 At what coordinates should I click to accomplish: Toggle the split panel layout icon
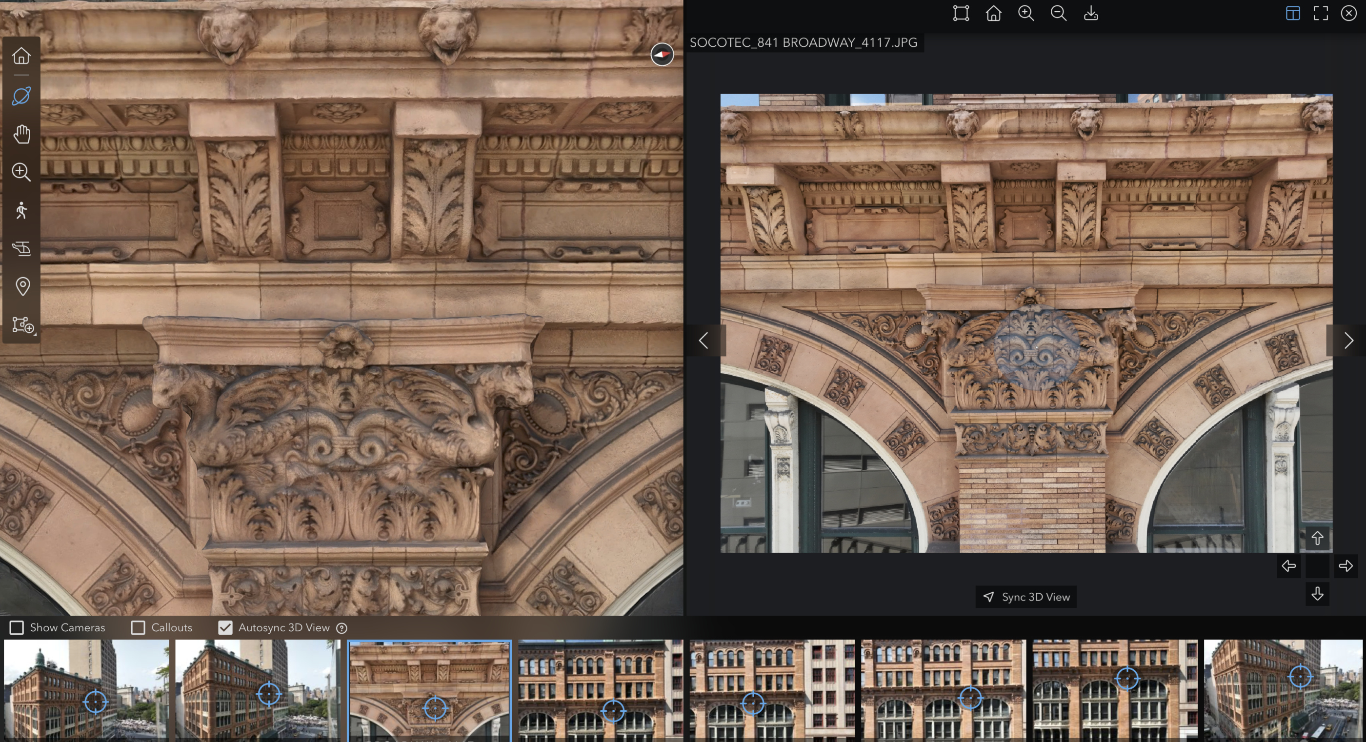[x=1293, y=13]
